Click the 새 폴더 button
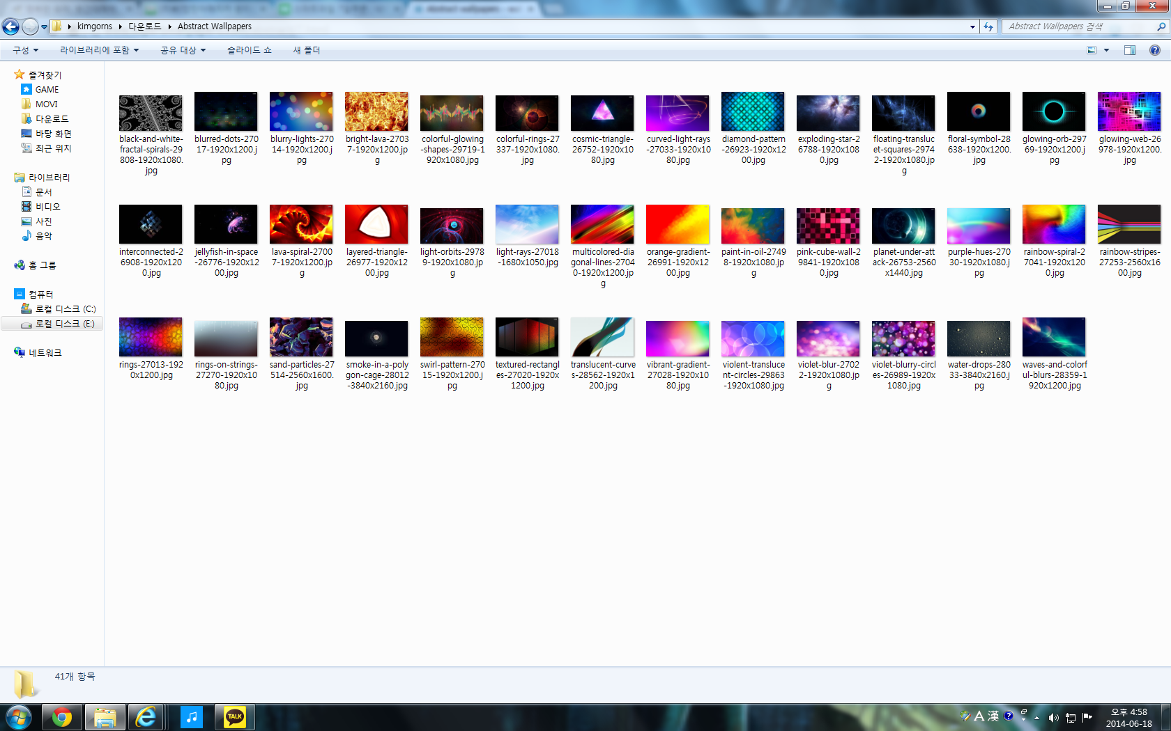The image size is (1171, 731). [x=306, y=50]
